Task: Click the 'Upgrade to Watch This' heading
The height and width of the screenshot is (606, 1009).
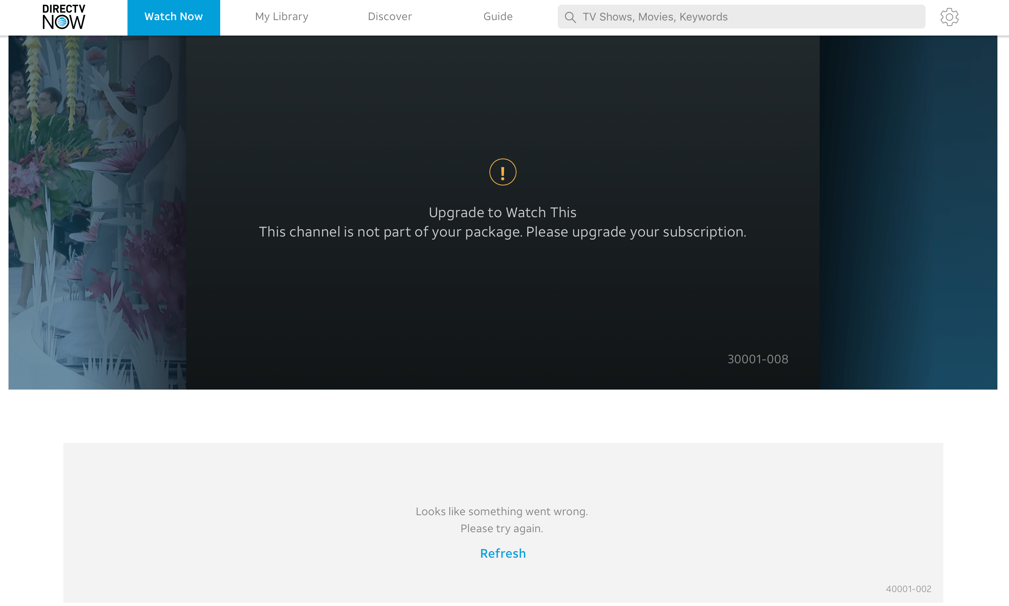Action: pyautogui.click(x=503, y=212)
